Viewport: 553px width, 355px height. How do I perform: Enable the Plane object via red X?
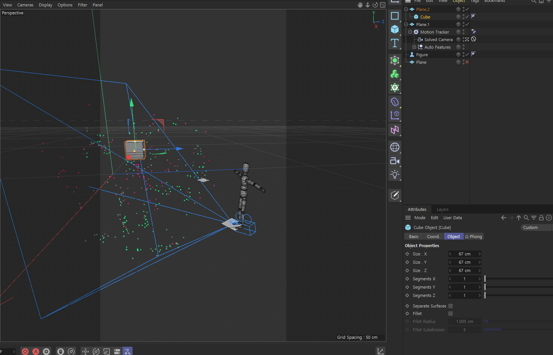pyautogui.click(x=467, y=62)
